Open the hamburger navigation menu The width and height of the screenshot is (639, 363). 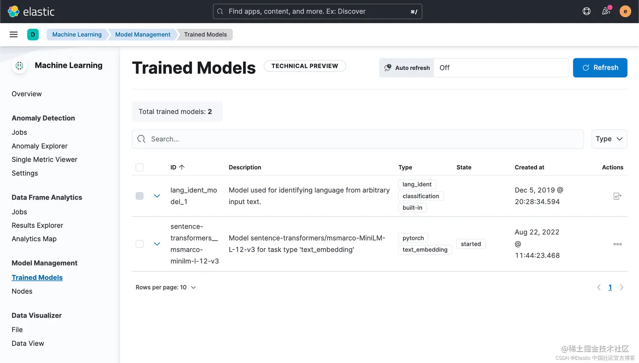[14, 35]
